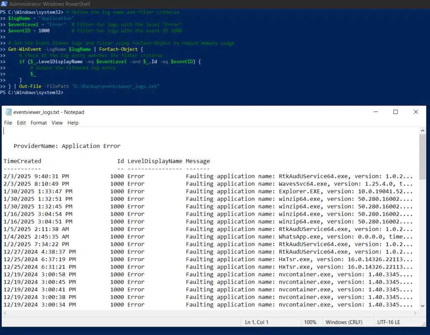Click the 1/16/2025 3:04:54 PM timestamp

point(38,214)
